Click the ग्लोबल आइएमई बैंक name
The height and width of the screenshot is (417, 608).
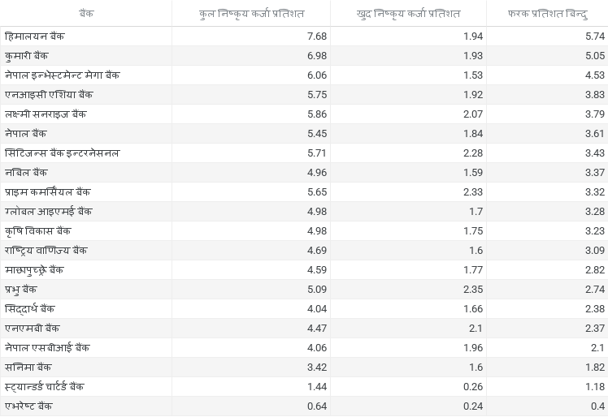(x=49, y=212)
